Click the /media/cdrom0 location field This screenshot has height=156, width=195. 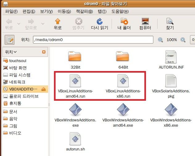(93, 40)
